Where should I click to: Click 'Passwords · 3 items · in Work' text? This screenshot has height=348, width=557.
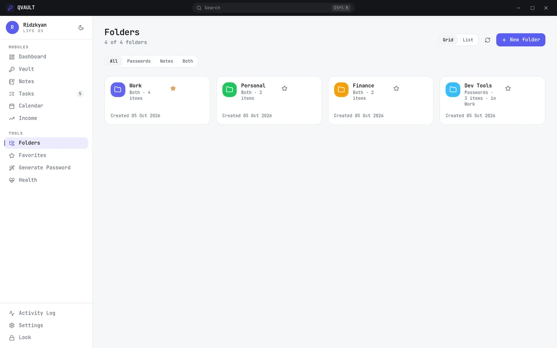[480, 98]
